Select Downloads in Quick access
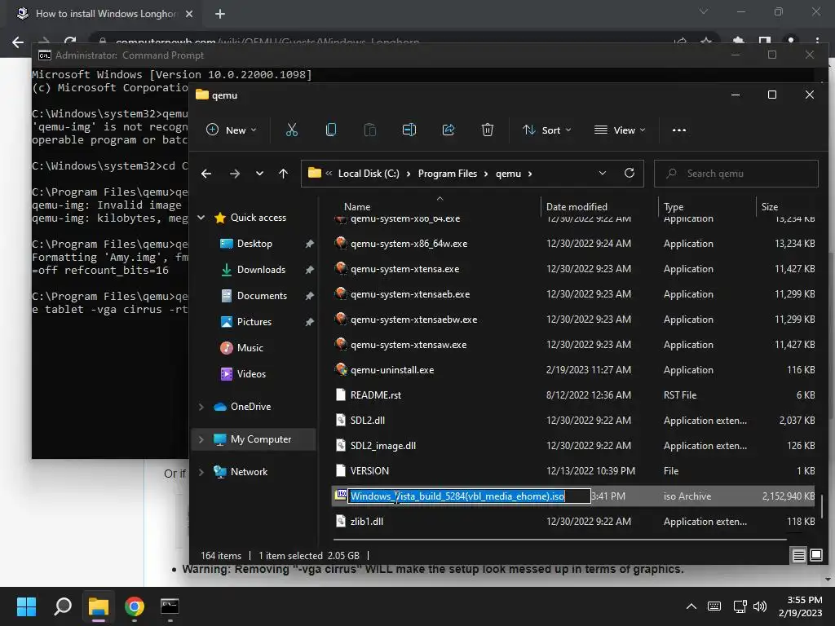This screenshot has width=835, height=626. tap(261, 269)
